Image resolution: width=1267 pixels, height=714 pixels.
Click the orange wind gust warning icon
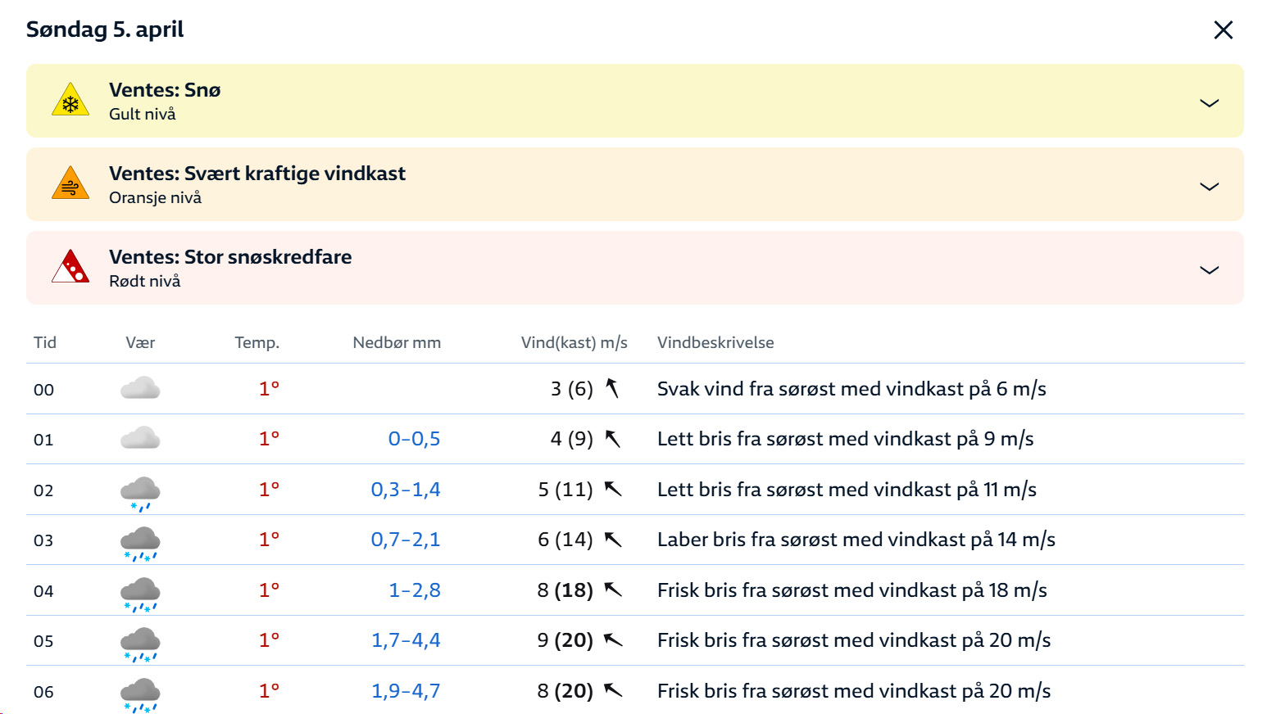(70, 184)
